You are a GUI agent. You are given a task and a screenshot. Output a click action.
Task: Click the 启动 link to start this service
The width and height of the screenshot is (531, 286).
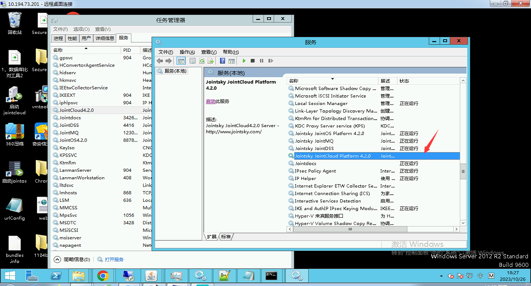click(x=211, y=101)
